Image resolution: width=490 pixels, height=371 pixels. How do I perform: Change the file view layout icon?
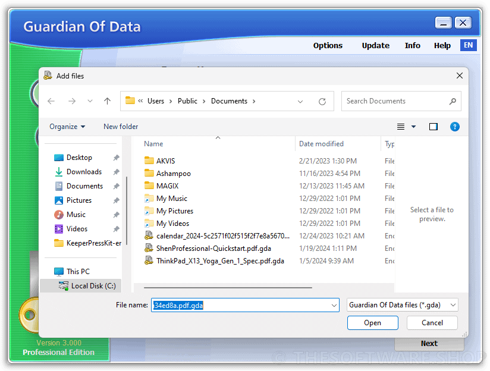pyautogui.click(x=401, y=127)
